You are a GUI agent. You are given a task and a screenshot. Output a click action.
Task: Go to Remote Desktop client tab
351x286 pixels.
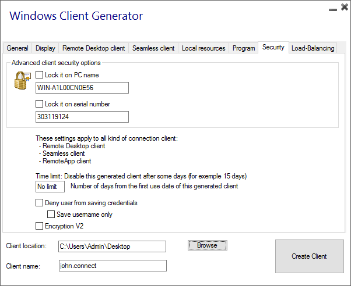(93, 48)
